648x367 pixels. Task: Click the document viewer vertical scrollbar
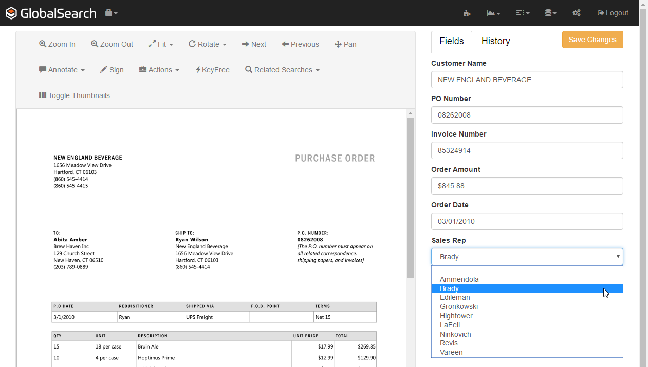[410, 198]
